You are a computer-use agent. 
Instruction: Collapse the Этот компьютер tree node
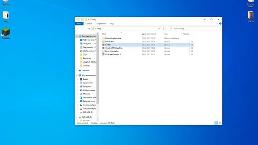click(77, 75)
